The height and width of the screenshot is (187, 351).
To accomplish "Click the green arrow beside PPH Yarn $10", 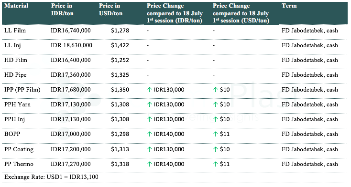I will point(215,104).
